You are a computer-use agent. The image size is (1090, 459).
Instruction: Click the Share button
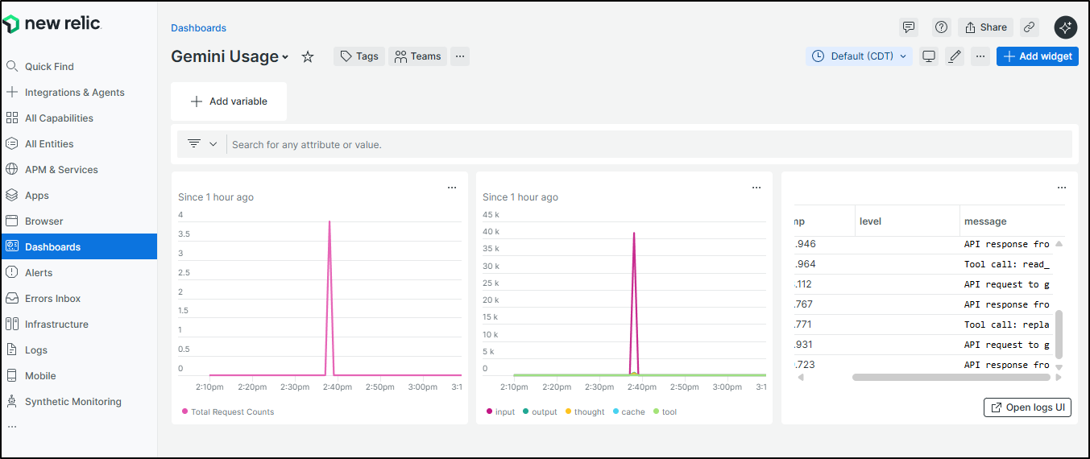[985, 27]
